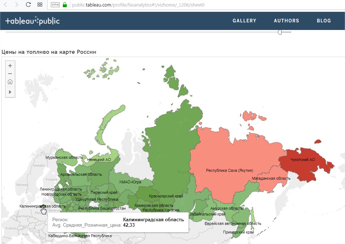Click the tooltip price value 42,33
The image size is (345, 244).
click(129, 225)
